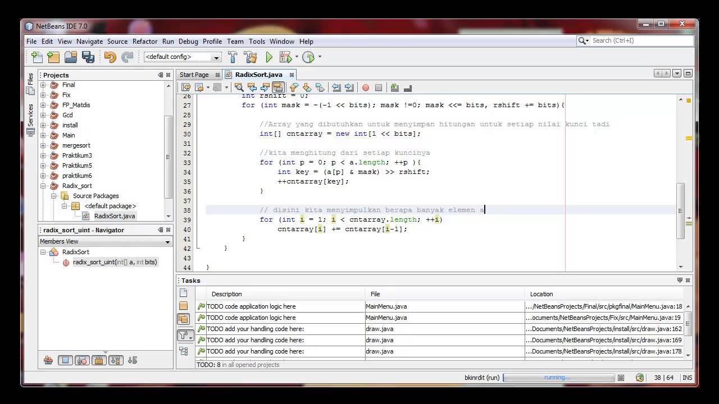Expand the mergesort project node
This screenshot has height=404, width=719.
tap(43, 145)
